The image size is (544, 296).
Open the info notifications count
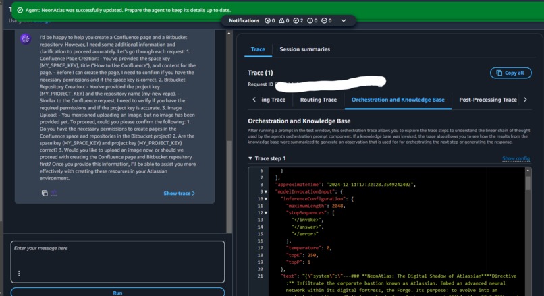[312, 20]
